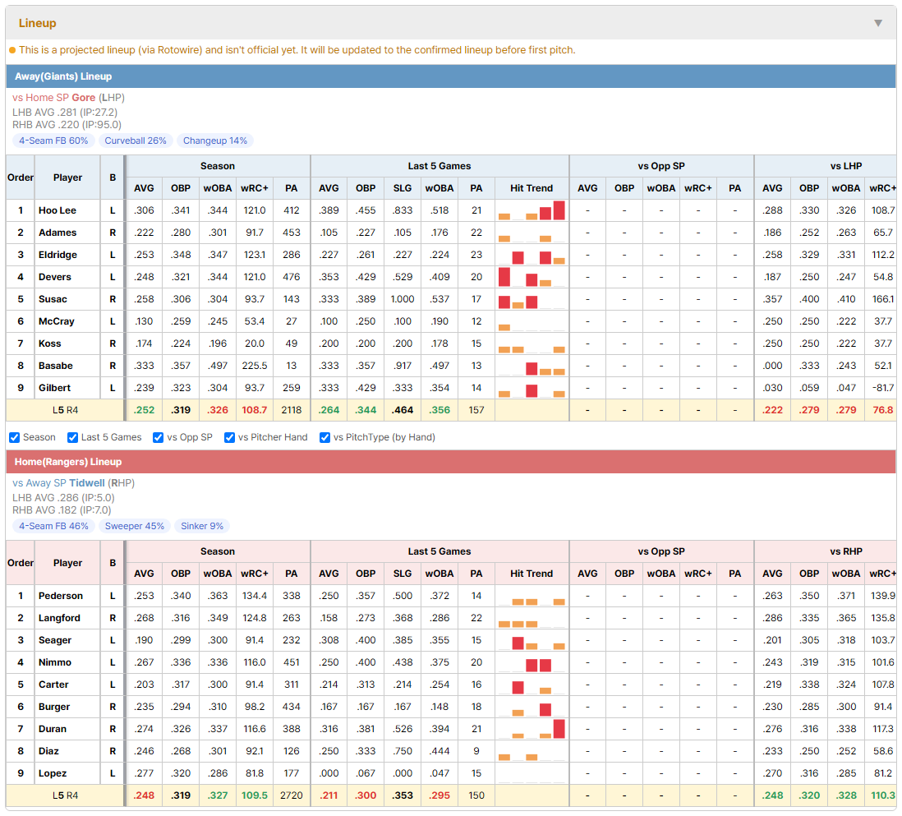Click Hoo Lee's hit trend chart
Viewport: 902px width, 816px height.
[x=532, y=210]
